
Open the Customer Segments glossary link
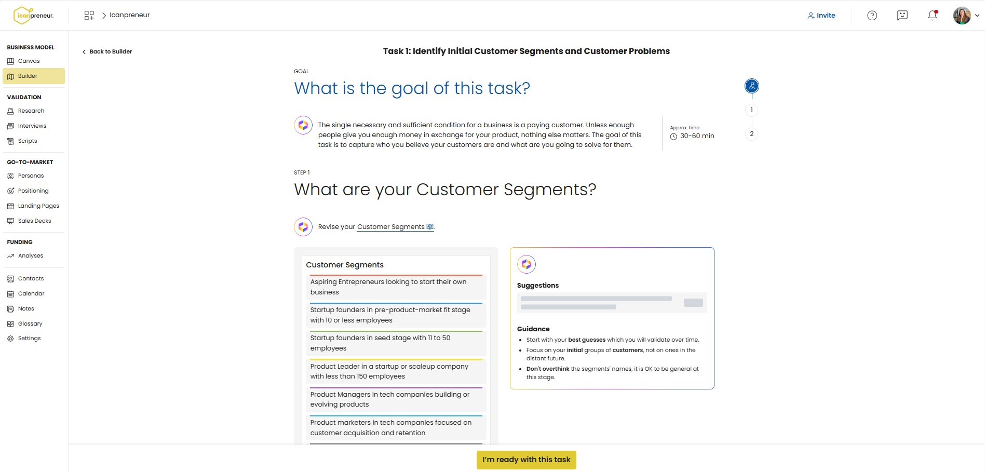(x=390, y=227)
